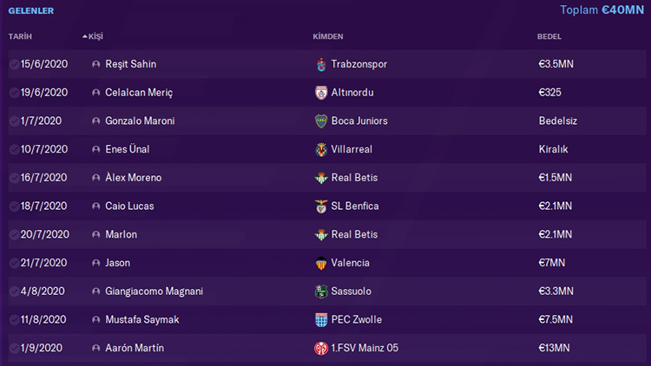Select the circle marker beside 21/7/2020
This screenshot has width=651, height=366.
pos(14,263)
